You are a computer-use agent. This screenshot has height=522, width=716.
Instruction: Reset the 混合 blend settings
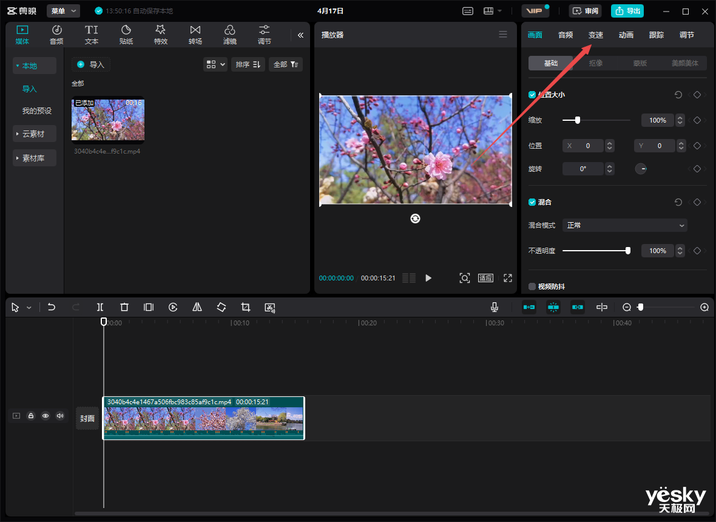tap(678, 202)
